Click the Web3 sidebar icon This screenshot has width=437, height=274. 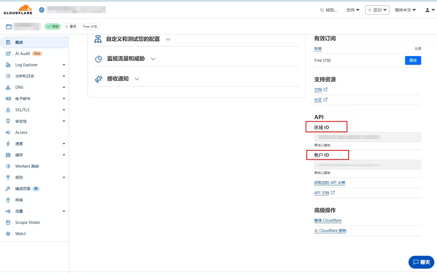click(8, 234)
